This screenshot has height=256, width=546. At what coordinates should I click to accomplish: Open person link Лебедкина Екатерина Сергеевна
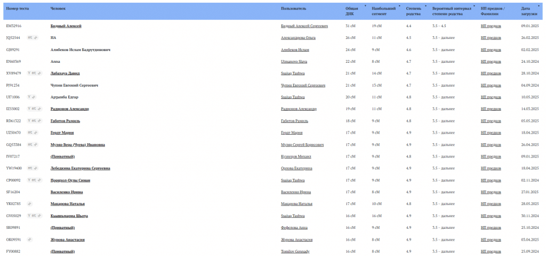point(80,168)
